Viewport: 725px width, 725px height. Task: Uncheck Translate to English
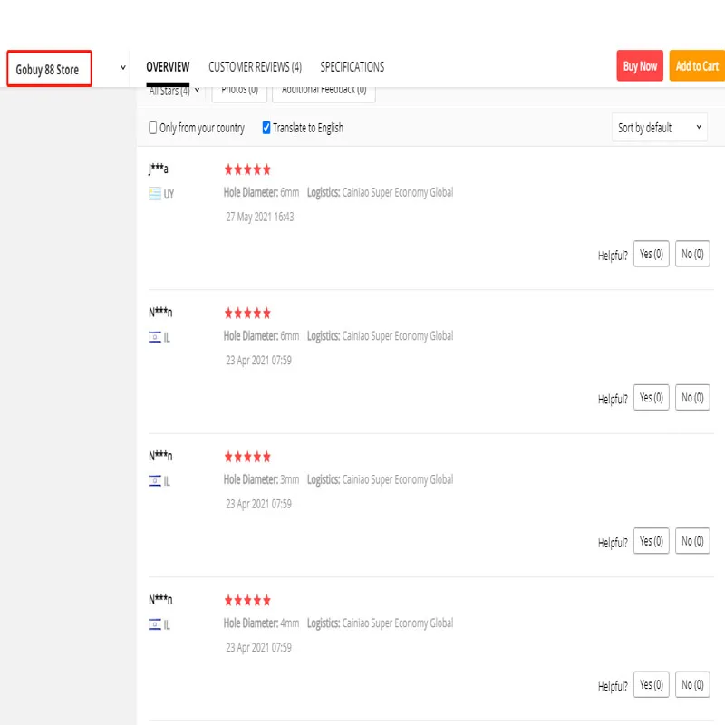[266, 128]
